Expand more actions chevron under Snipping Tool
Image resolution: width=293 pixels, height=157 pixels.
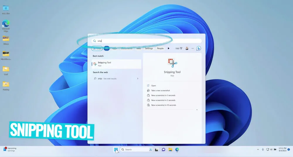point(197,110)
